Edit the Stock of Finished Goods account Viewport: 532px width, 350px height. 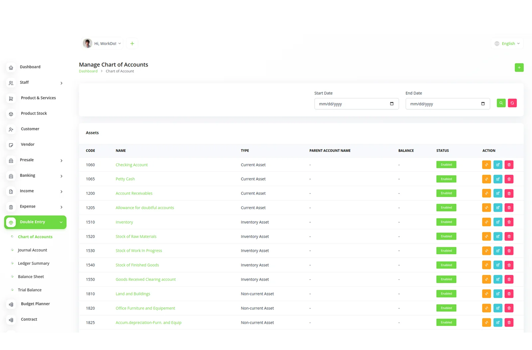pyautogui.click(x=498, y=265)
